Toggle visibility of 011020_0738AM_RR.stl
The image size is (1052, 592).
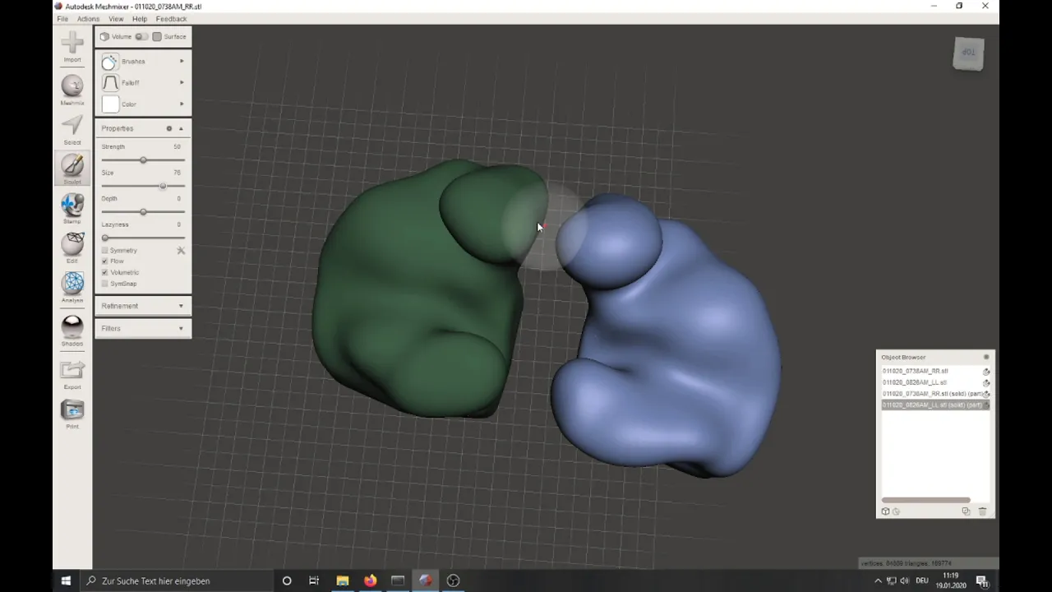pyautogui.click(x=986, y=372)
